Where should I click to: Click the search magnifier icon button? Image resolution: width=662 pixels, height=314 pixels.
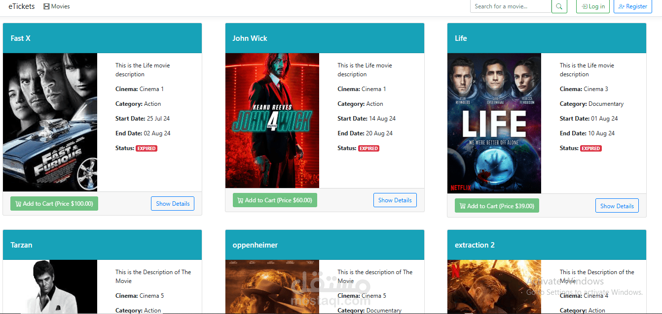coord(559,6)
